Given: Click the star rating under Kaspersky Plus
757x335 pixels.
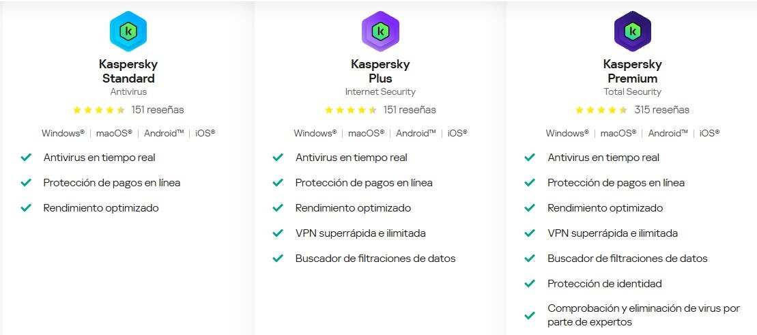Looking at the screenshot, I should [x=351, y=110].
